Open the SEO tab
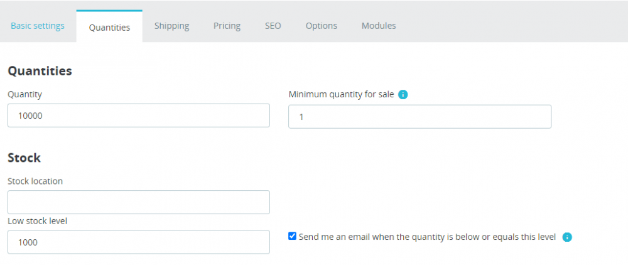The width and height of the screenshot is (628, 265). [273, 26]
